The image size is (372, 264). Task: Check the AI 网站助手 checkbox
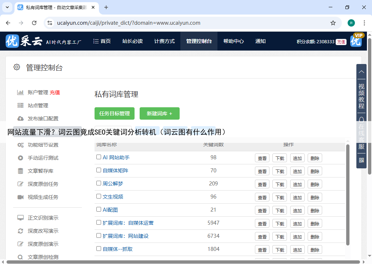click(99, 157)
